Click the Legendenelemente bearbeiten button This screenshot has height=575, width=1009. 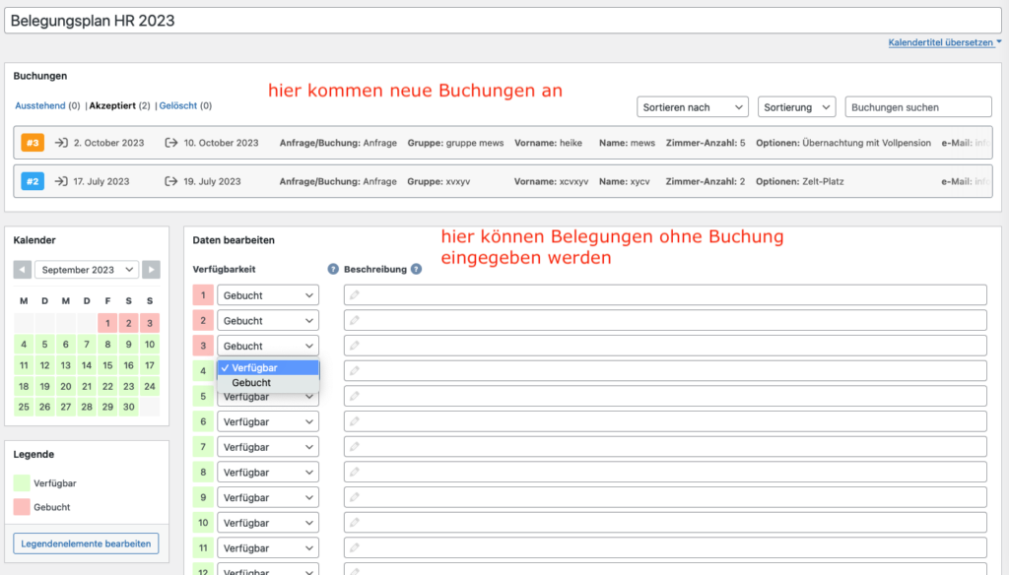pos(86,543)
